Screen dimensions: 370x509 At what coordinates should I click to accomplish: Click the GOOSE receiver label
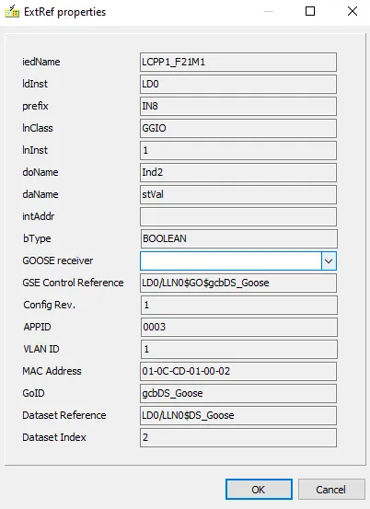57,260
